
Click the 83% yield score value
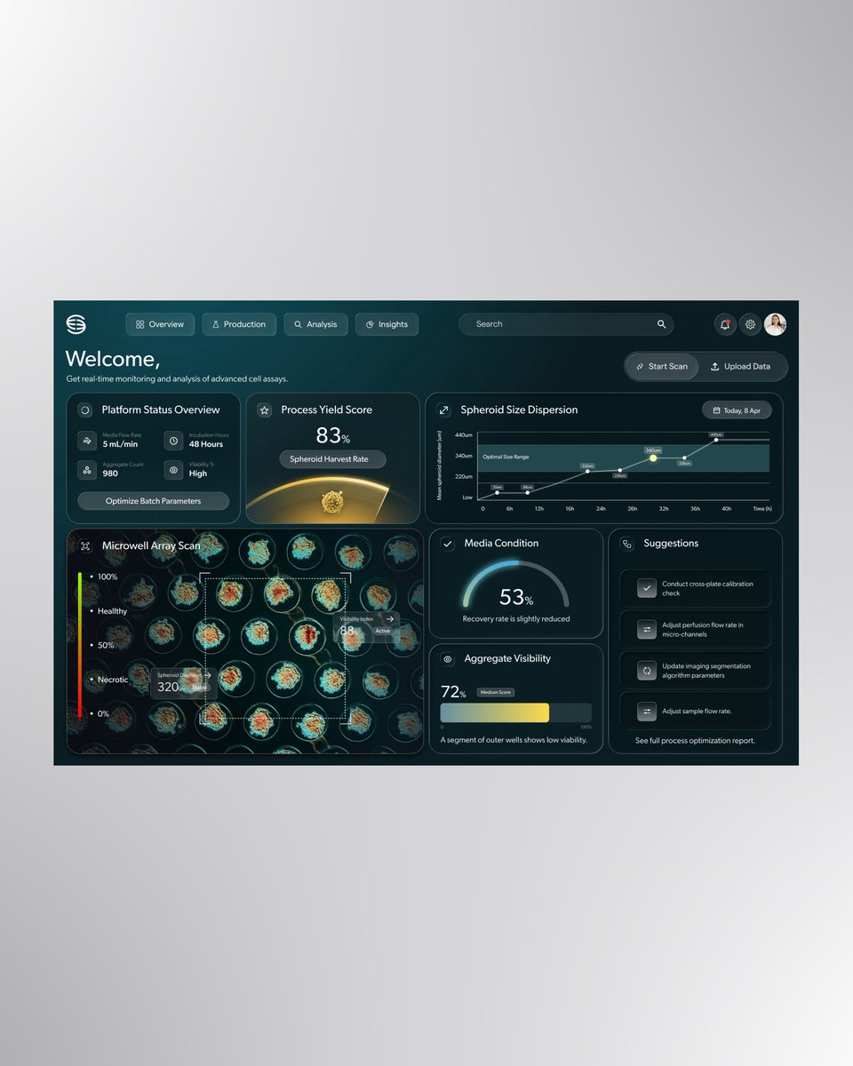pyautogui.click(x=332, y=435)
